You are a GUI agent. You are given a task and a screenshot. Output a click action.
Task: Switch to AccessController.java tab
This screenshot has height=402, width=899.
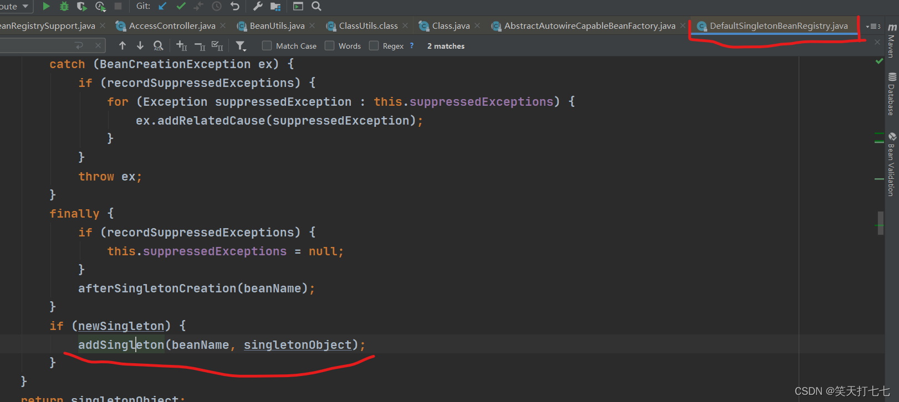(x=166, y=25)
